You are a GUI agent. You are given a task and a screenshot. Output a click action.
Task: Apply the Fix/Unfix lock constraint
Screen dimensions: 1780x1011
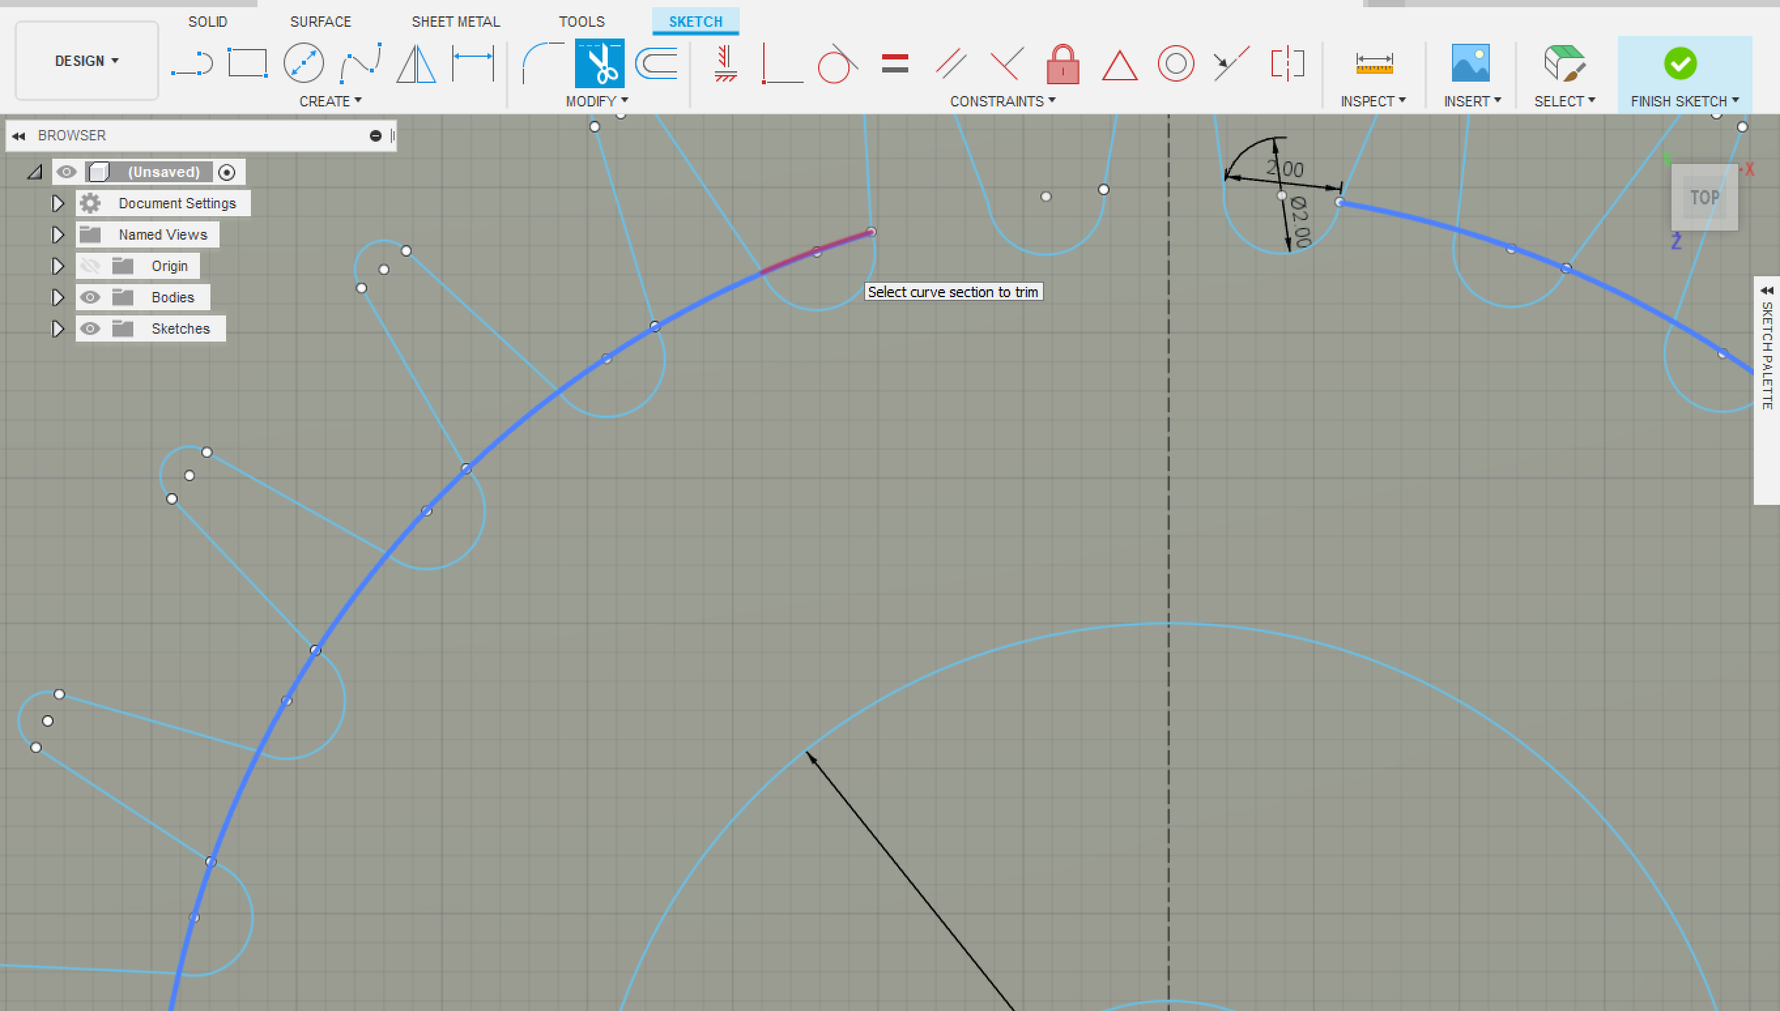click(1063, 64)
